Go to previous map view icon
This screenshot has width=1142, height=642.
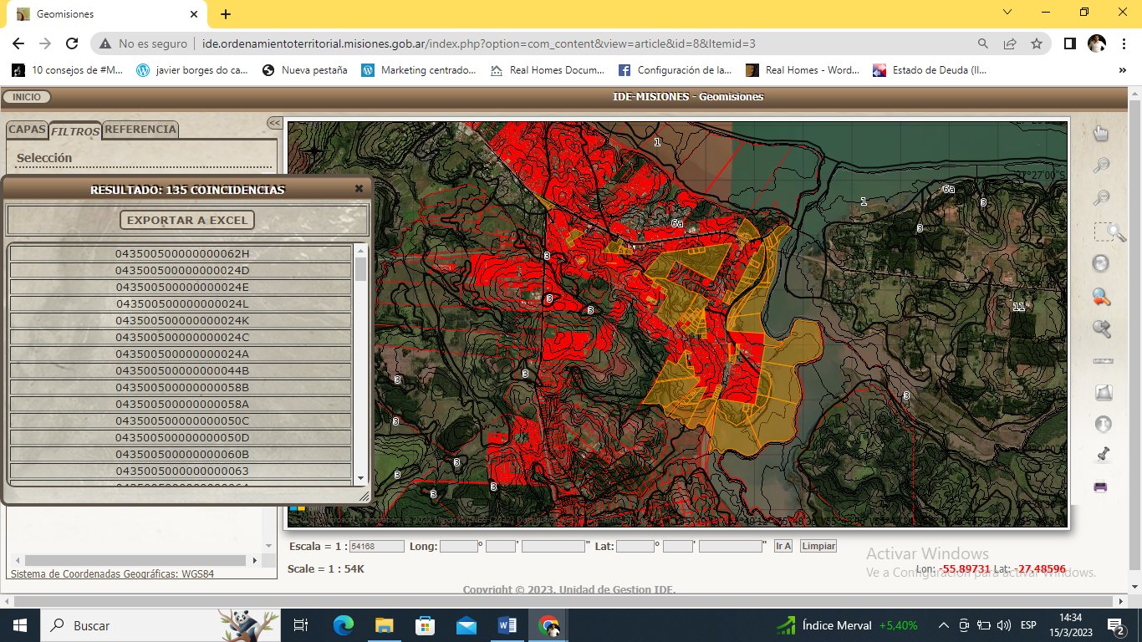pyautogui.click(x=1101, y=297)
